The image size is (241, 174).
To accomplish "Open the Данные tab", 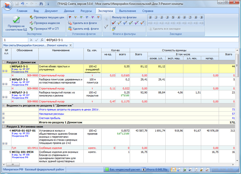I will click(x=69, y=11).
